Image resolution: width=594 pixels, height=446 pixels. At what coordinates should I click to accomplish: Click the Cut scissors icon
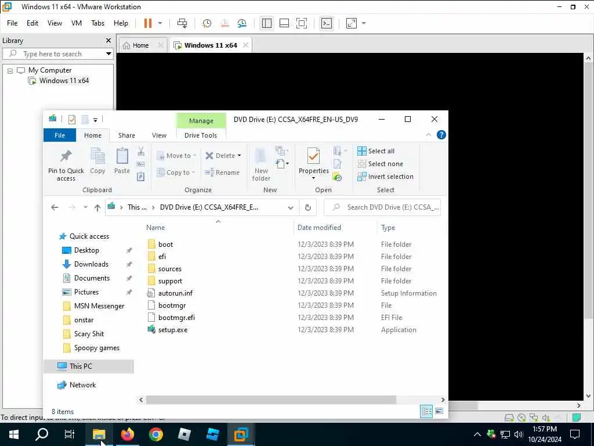coord(141,152)
